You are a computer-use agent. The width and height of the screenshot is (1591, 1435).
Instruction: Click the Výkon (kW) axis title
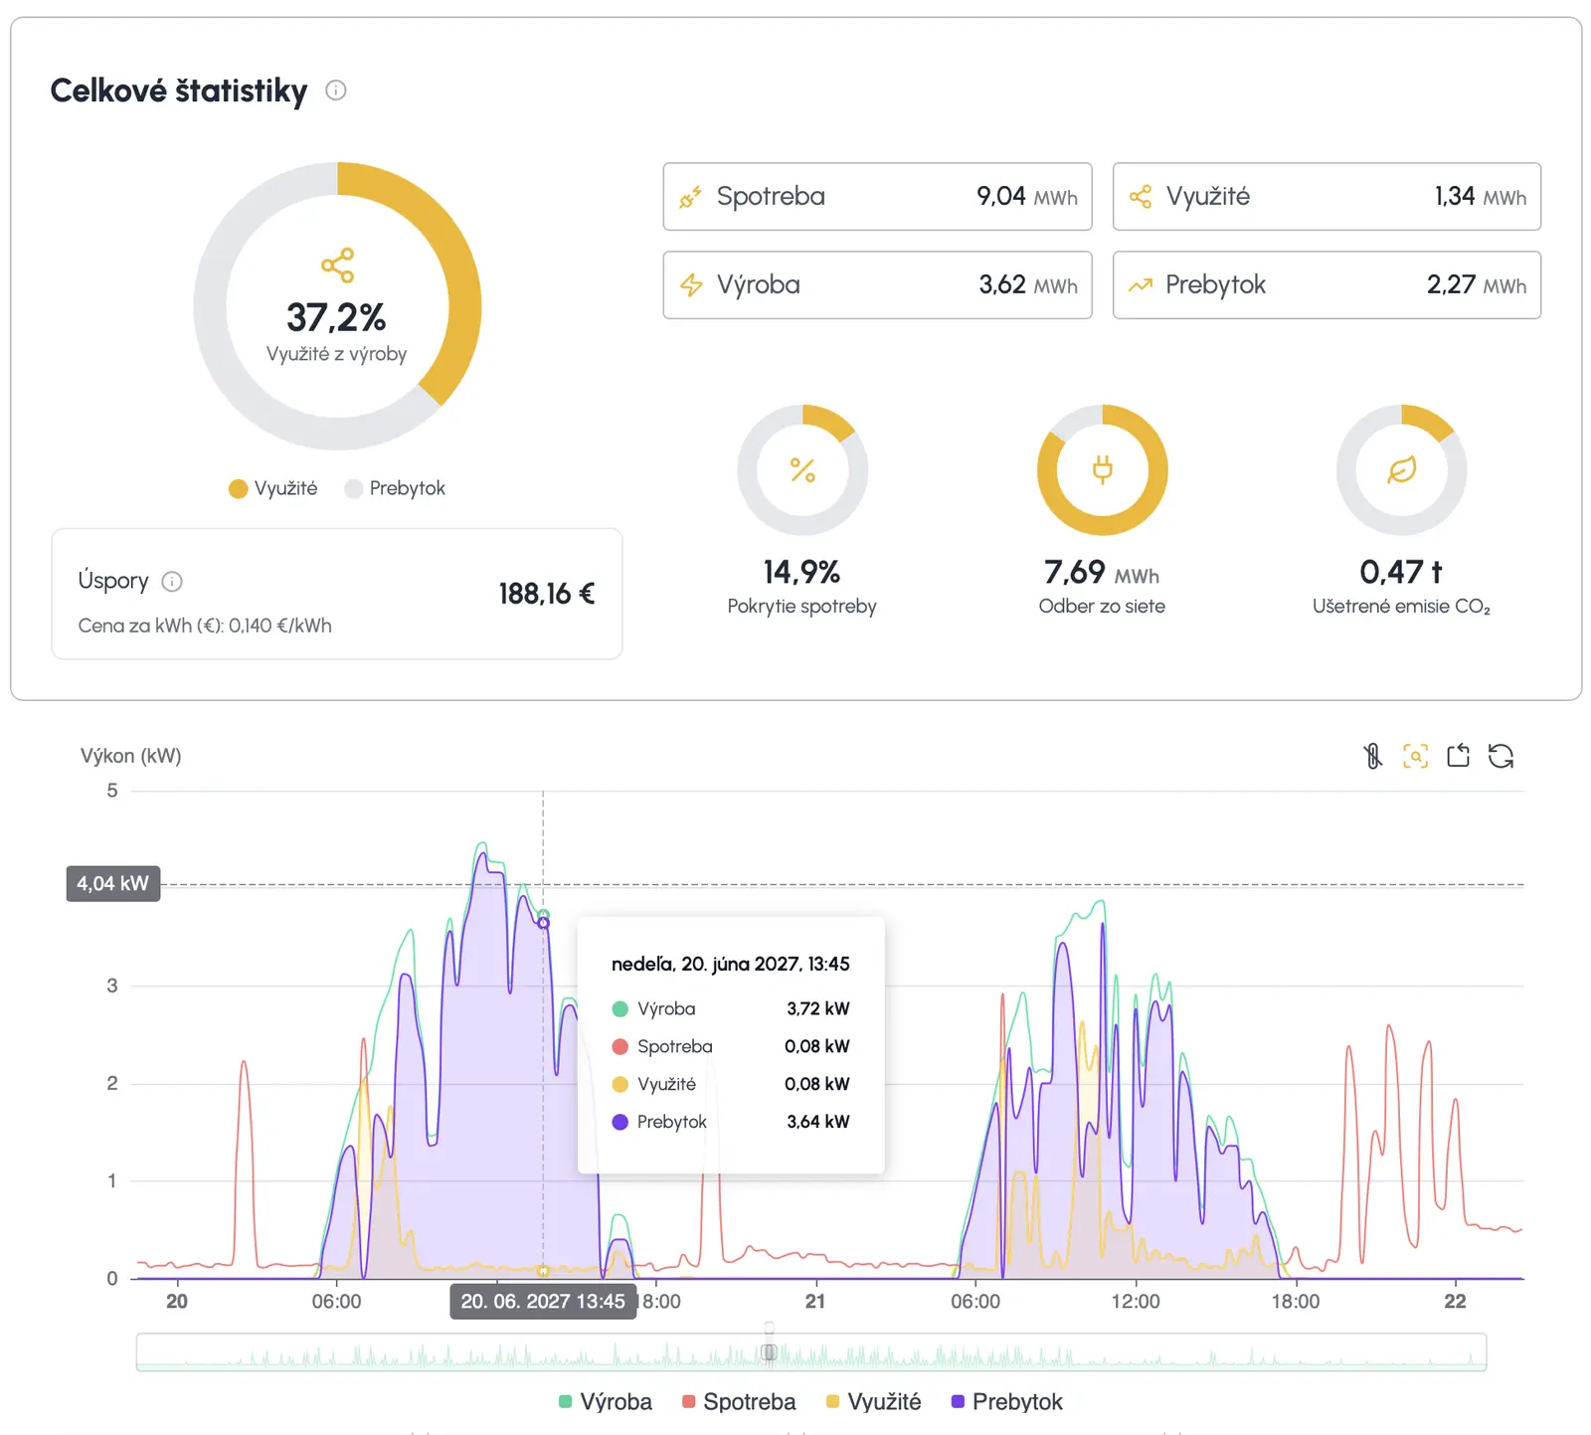131,756
